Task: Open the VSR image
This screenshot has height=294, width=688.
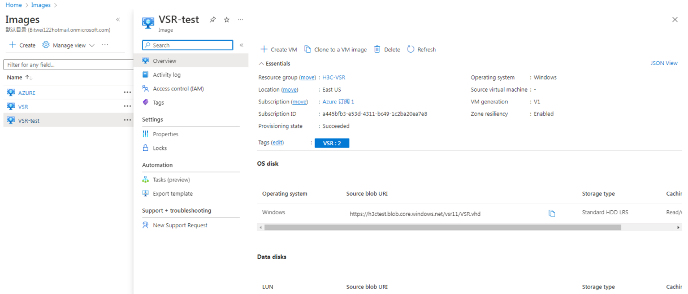Action: pos(23,106)
